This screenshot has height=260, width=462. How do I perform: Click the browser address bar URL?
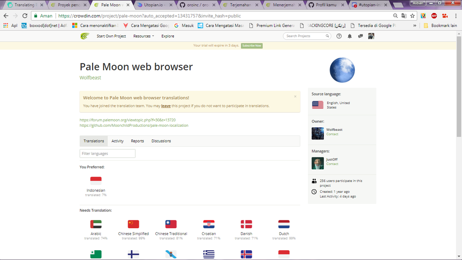click(x=149, y=16)
